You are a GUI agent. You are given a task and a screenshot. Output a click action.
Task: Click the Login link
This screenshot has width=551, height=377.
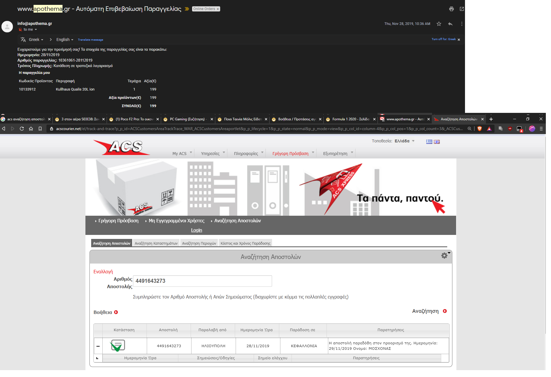pyautogui.click(x=196, y=230)
